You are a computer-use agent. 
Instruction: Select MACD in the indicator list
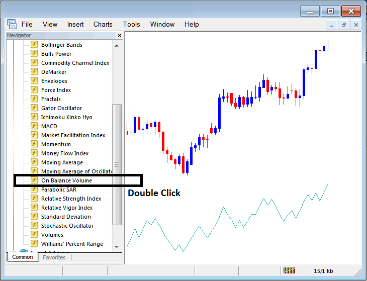click(49, 126)
